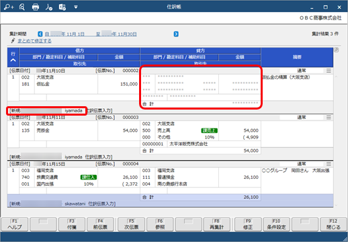Click F1 ヘルプ button

point(15,224)
